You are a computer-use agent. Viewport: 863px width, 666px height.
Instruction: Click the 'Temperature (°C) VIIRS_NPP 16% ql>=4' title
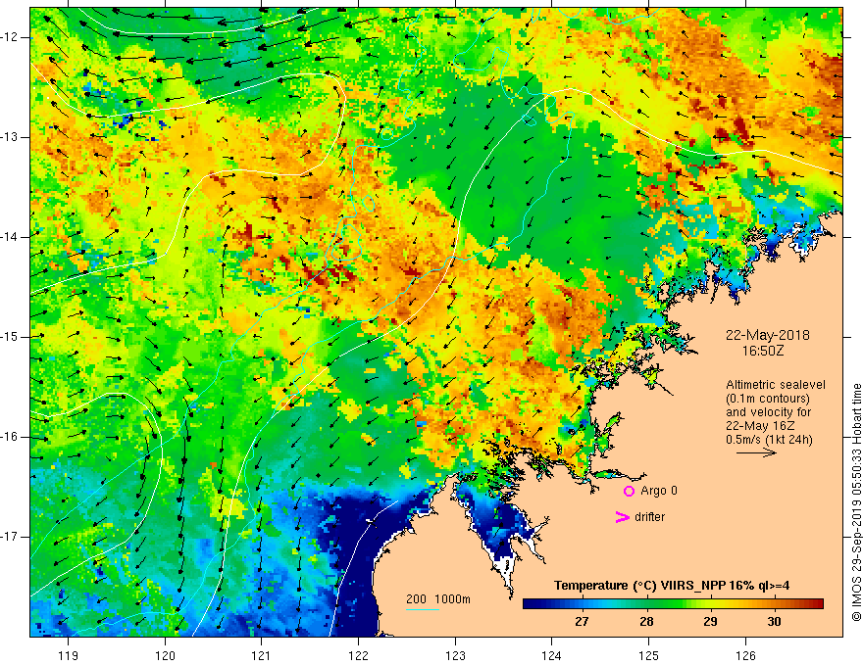pos(672,586)
